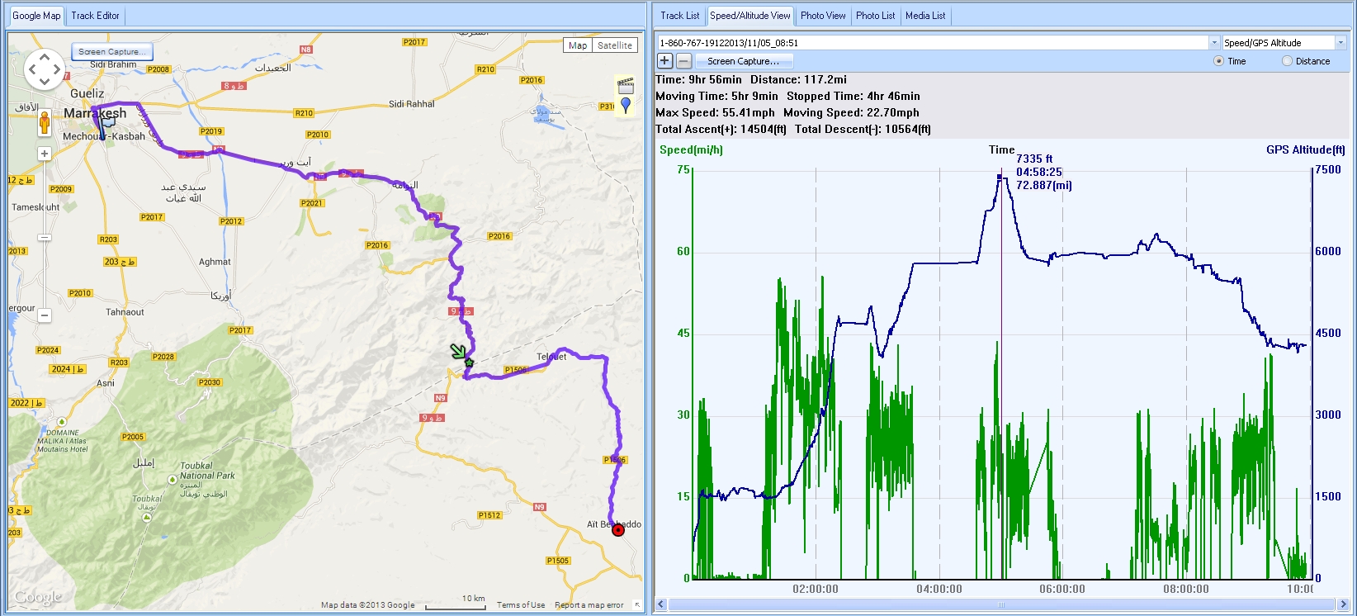The image size is (1357, 616).
Task: Click the red track end marker
Action: coord(618,530)
